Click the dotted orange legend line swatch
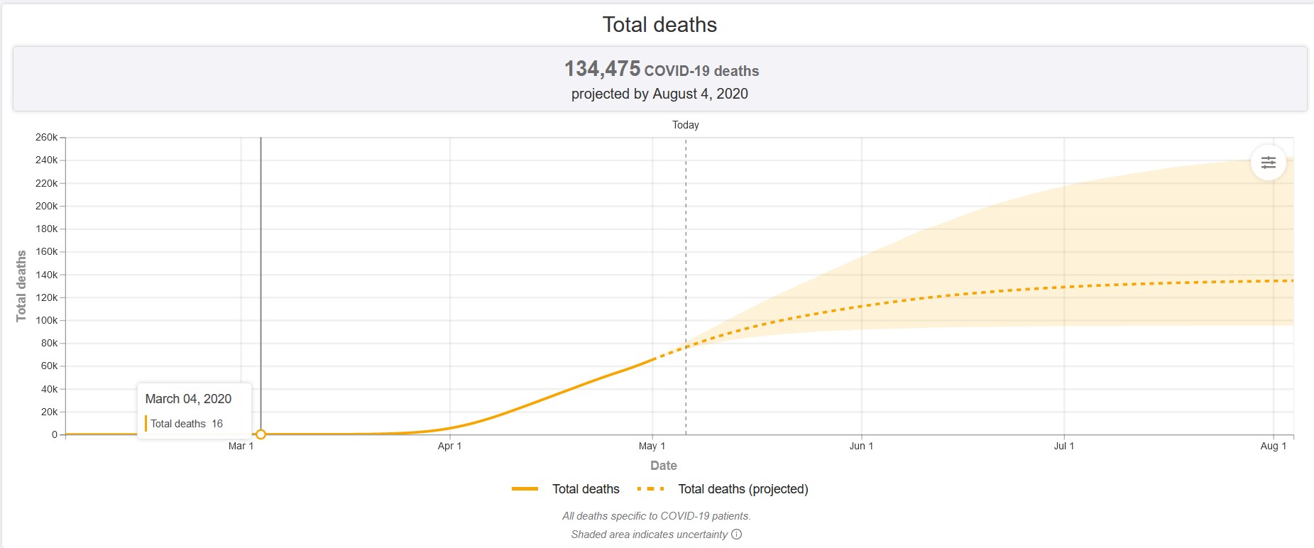 650,489
